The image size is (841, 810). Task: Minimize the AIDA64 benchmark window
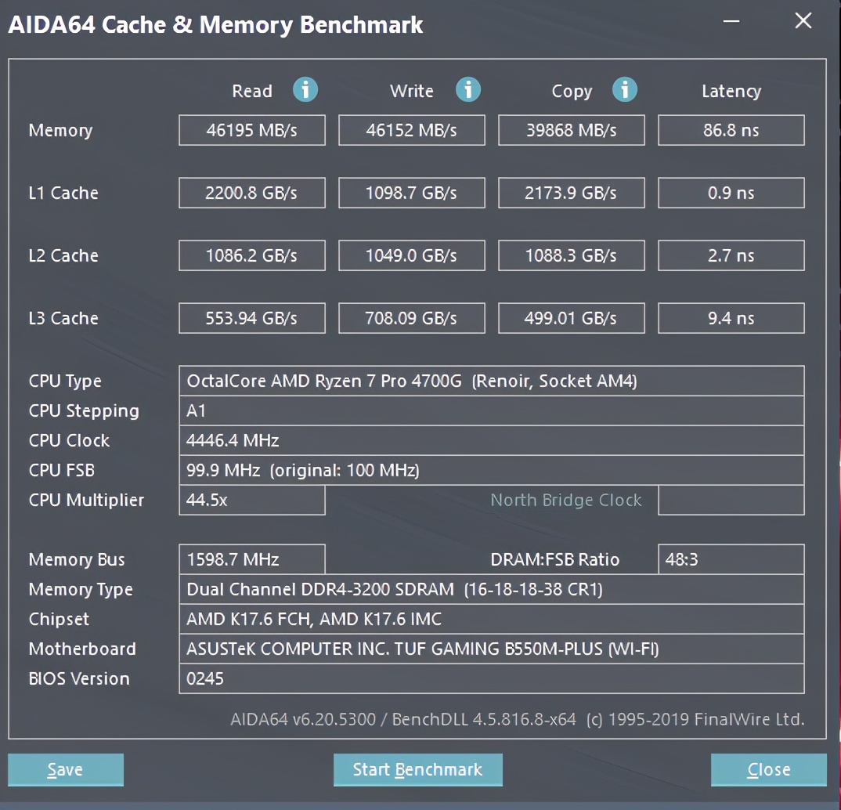tap(731, 21)
